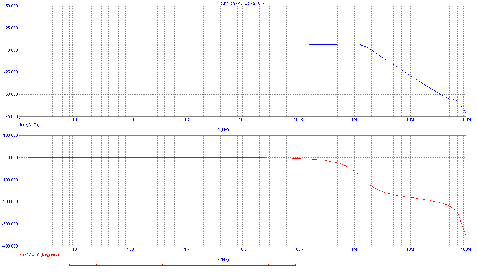
Task: Click the -25.000 value on gain axis
Action: (x=11, y=72)
